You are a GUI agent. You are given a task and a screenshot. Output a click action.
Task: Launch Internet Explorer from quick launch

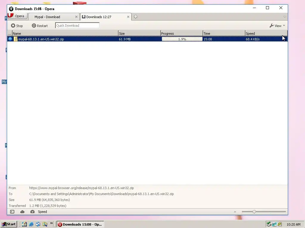(31, 224)
